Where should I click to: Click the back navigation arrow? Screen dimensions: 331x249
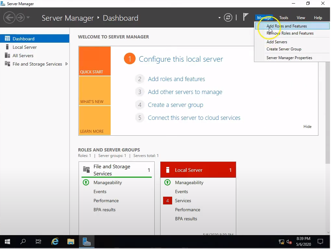pyautogui.click(x=9, y=17)
